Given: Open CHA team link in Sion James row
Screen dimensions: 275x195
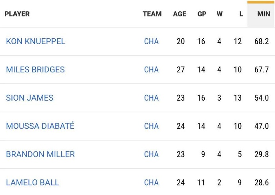Looking at the screenshot, I should [x=151, y=98].
